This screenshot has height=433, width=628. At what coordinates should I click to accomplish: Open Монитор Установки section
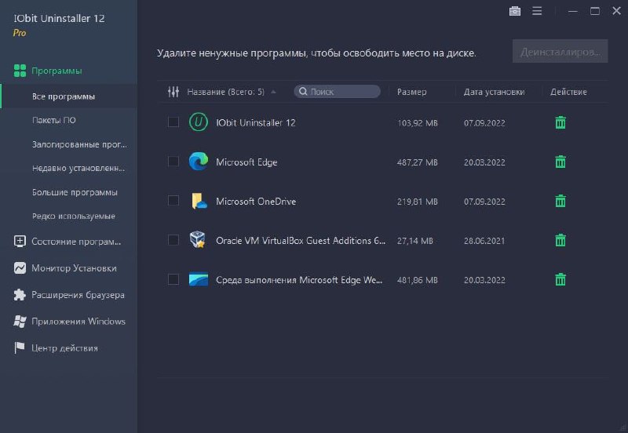(74, 268)
